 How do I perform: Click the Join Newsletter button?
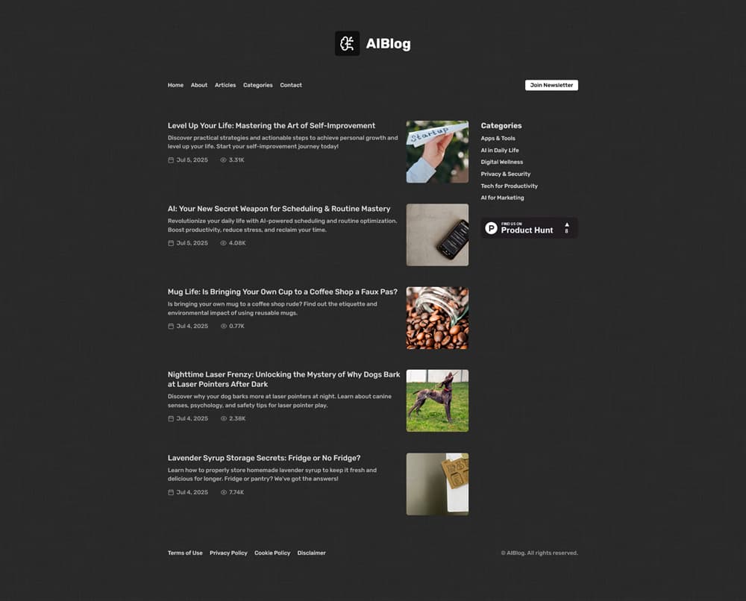pos(551,85)
